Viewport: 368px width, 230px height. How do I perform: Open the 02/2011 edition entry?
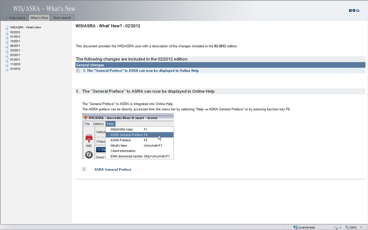[15, 55]
